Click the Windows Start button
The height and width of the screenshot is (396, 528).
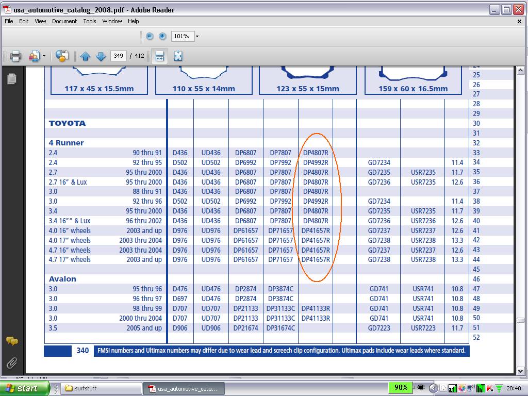tap(24, 388)
